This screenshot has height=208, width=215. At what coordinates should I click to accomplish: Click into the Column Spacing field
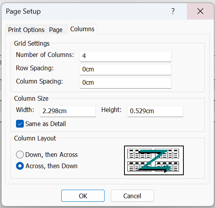click(126, 83)
